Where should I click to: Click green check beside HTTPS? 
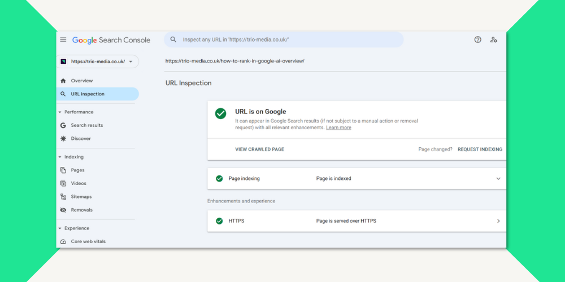[x=219, y=221]
